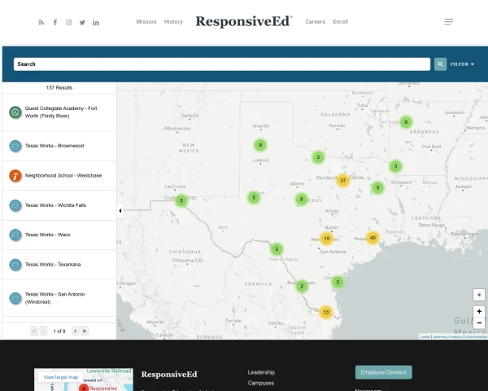This screenshot has height=391, width=488.
Task: Click the map locate-me button
Action: click(x=479, y=294)
